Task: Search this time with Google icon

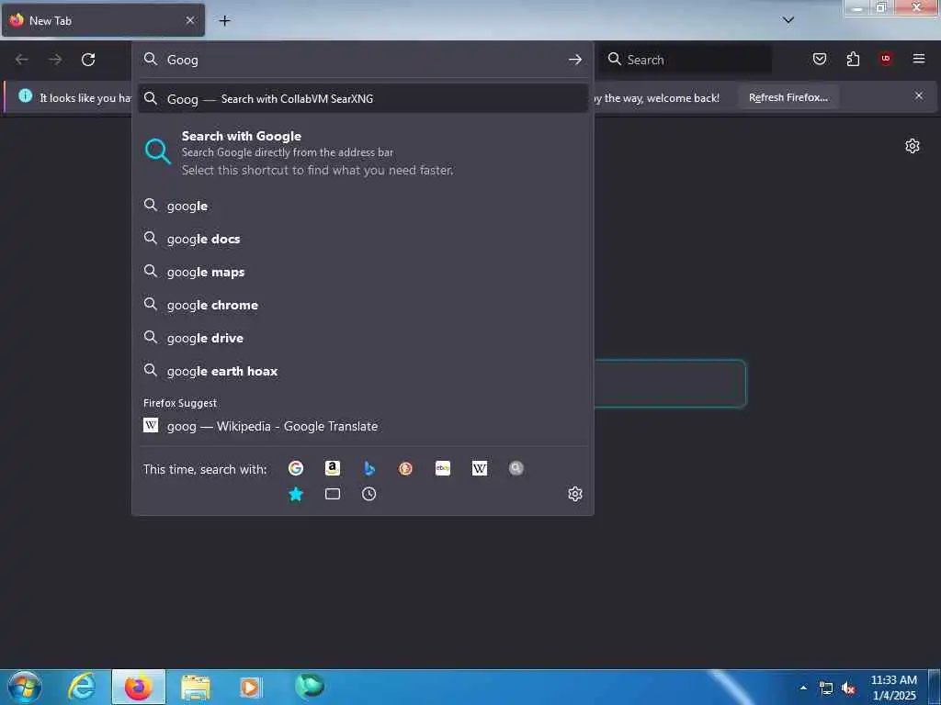Action: pos(295,468)
